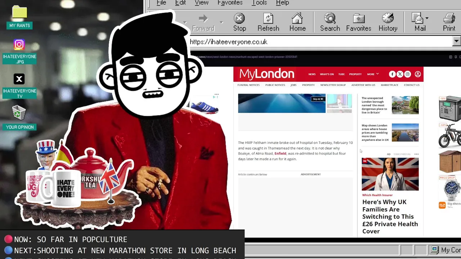Open the canal borough story thumbnail
Image resolution: width=461 pixels, height=259 pixels.
point(405,105)
